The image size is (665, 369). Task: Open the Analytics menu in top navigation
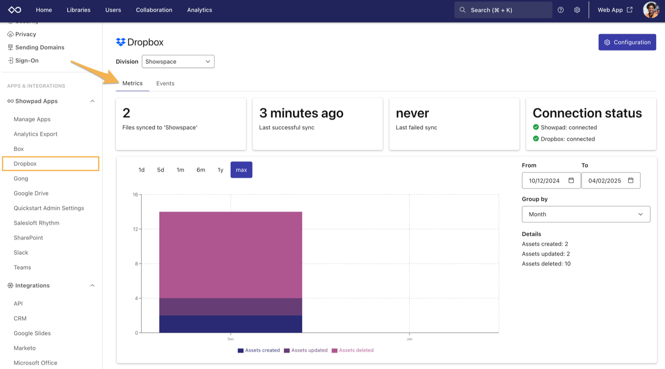coord(199,9)
